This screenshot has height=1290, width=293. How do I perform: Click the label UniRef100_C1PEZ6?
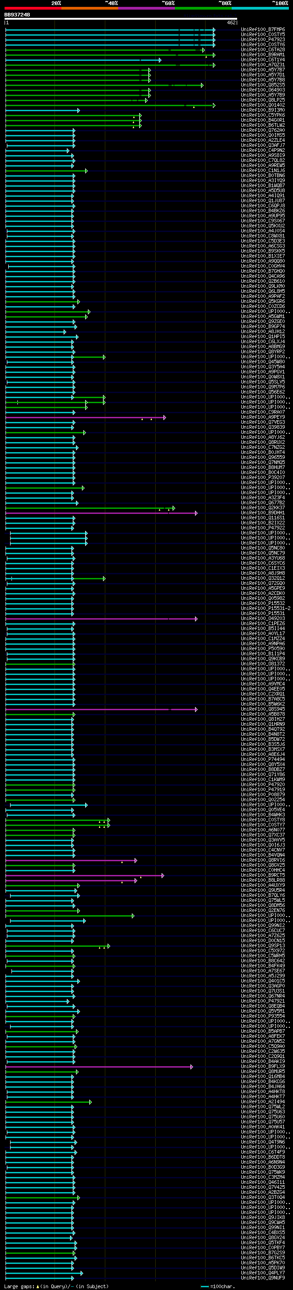coord(263,623)
